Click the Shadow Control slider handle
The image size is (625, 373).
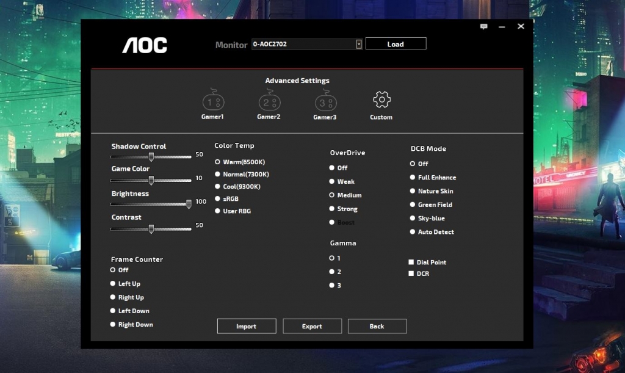tap(151, 156)
